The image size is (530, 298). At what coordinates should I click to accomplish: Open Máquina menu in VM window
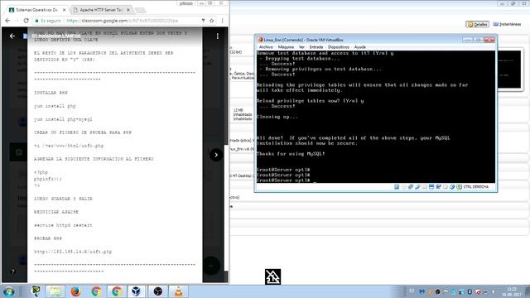tap(286, 47)
